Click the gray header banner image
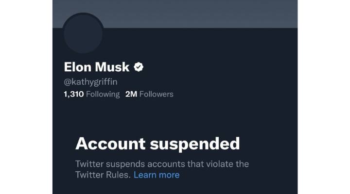This screenshot has width=350, height=194. 175,9
